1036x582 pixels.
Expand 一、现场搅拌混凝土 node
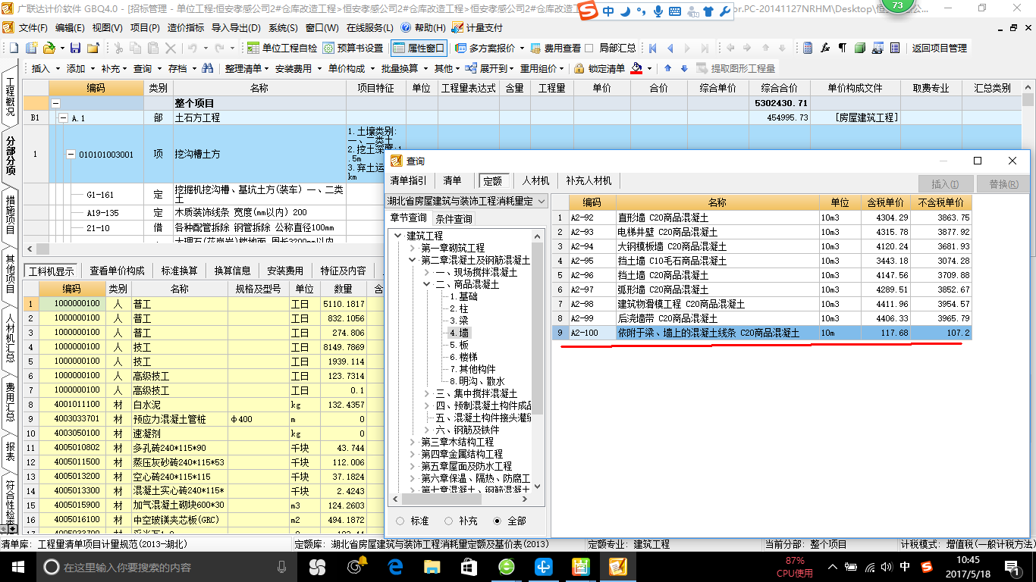pos(426,272)
